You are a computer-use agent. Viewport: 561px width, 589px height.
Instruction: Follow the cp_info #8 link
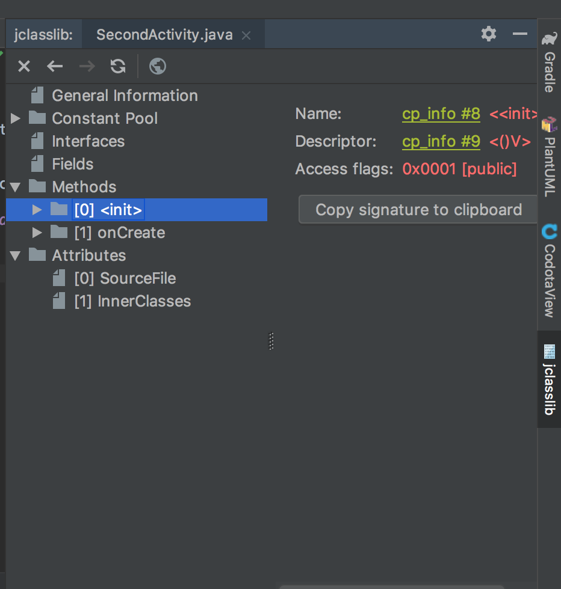[441, 114]
